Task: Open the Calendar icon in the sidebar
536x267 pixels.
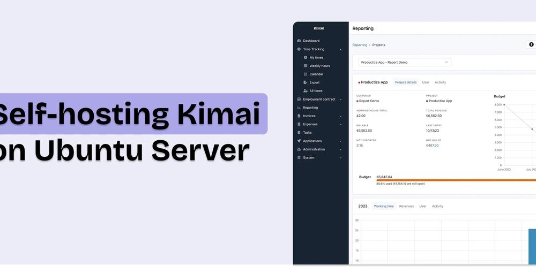Action: coord(306,74)
